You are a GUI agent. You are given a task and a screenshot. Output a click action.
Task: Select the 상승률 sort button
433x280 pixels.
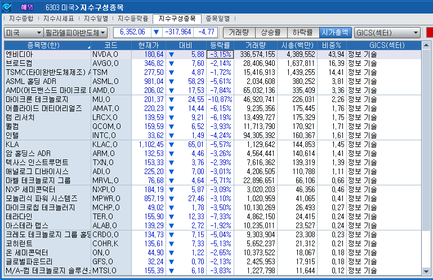271,32
